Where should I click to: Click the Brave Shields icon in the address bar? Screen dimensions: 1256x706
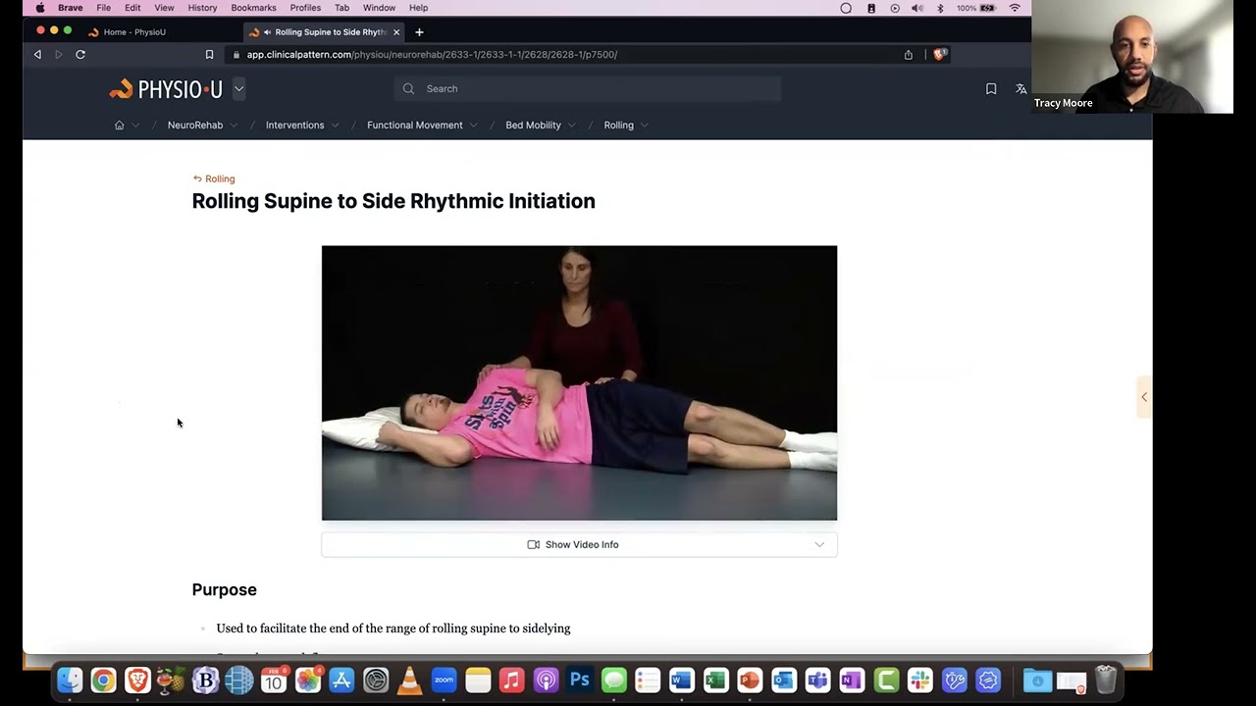click(939, 54)
